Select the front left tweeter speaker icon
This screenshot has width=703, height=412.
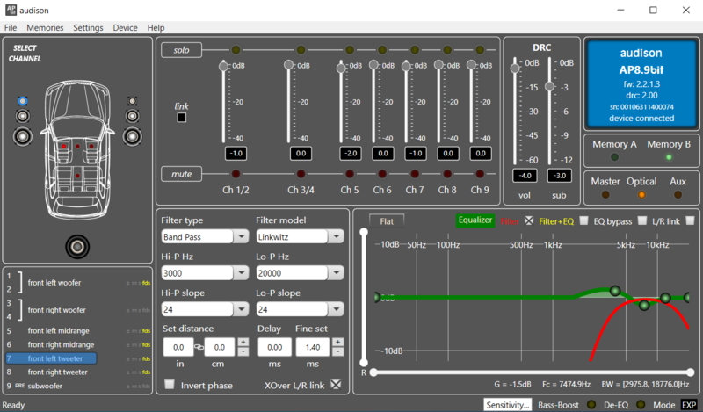point(23,101)
